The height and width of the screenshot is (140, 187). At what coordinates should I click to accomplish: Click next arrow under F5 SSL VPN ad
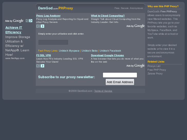42,66
